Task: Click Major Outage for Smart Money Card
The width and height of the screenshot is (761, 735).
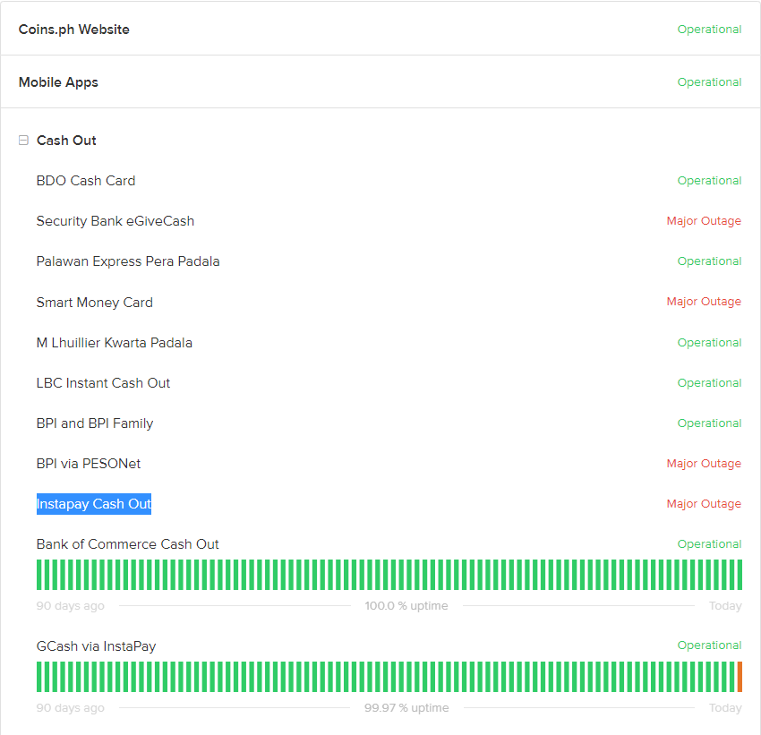Action: coord(705,302)
